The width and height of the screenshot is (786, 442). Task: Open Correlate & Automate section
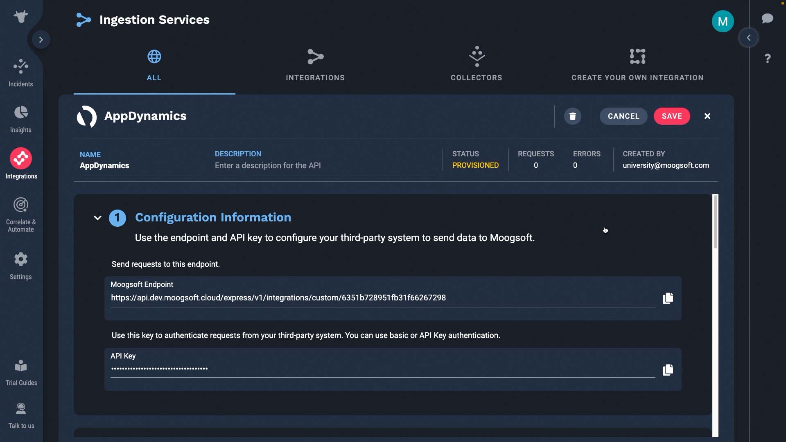point(21,215)
